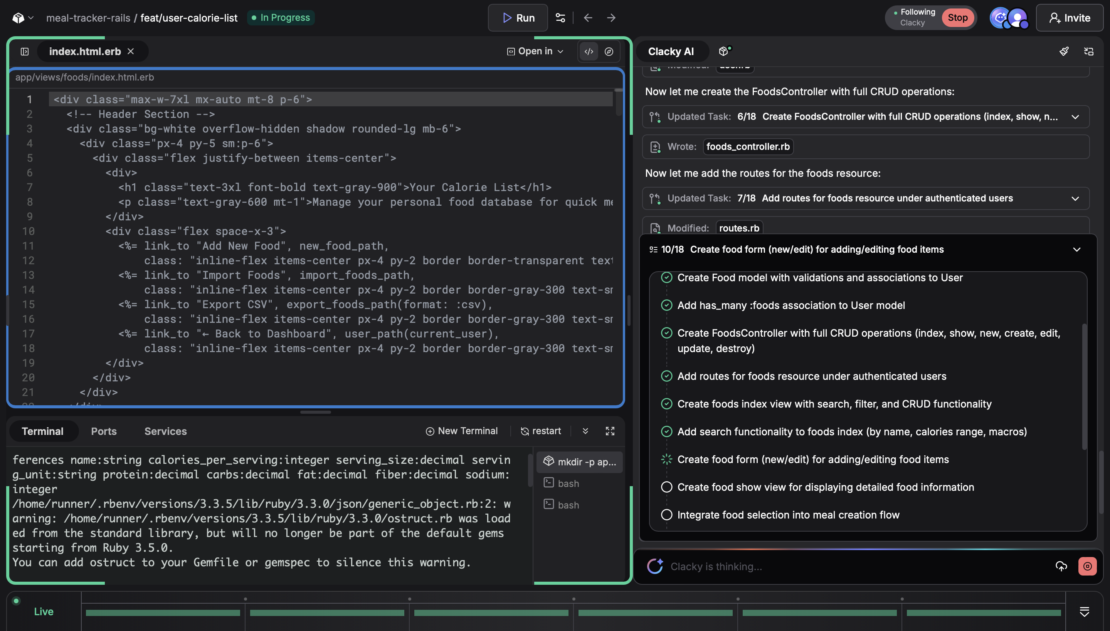The width and height of the screenshot is (1110, 631).
Task: Go back with the left arrow
Action: [588, 18]
